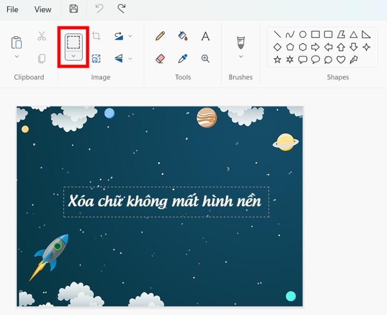Click the Undo button
The height and width of the screenshot is (315, 387).
pos(98,9)
